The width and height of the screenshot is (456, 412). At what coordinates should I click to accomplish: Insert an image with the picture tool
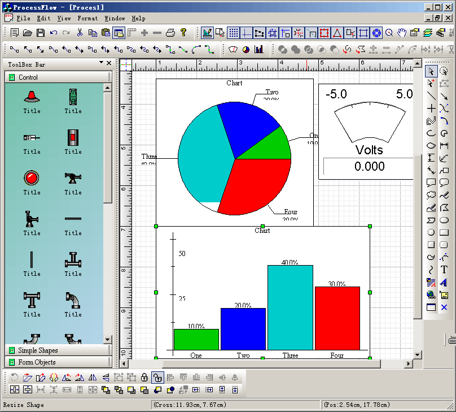[444, 295]
